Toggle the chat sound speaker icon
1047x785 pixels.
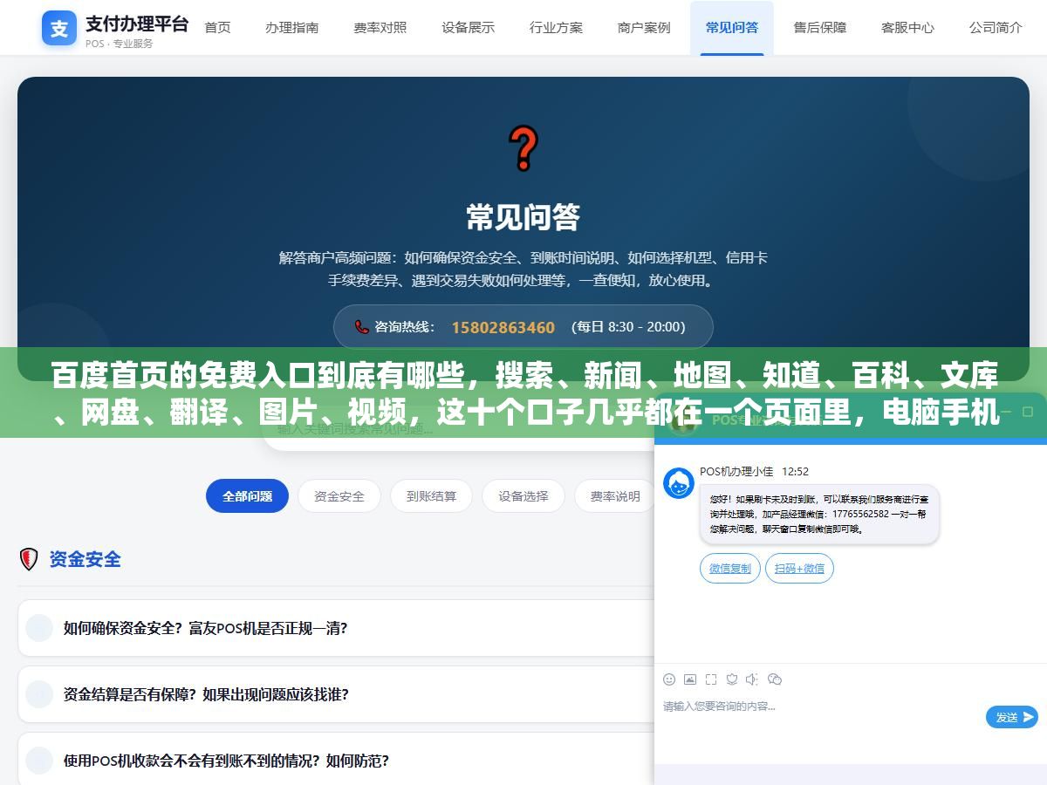point(752,679)
